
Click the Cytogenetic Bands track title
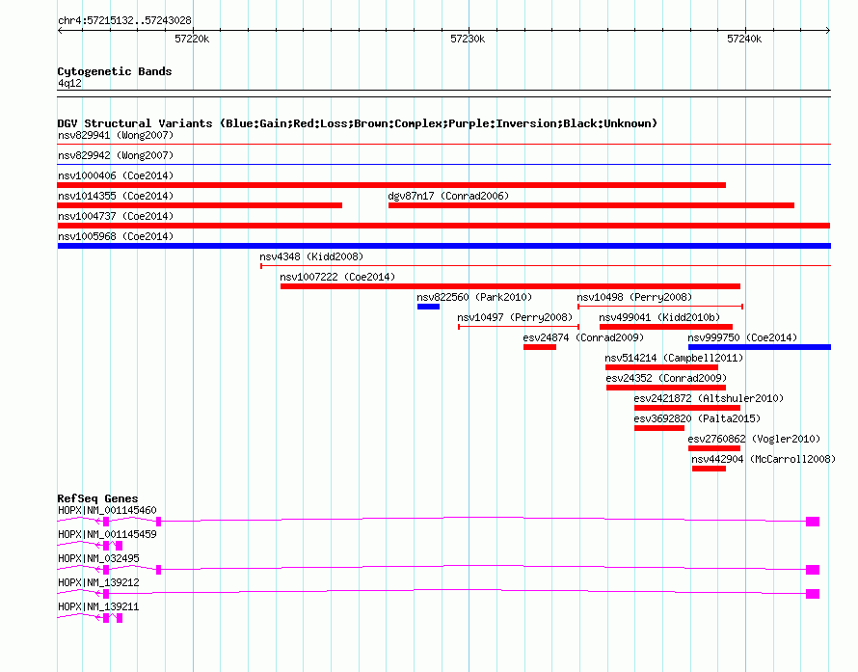[115, 71]
